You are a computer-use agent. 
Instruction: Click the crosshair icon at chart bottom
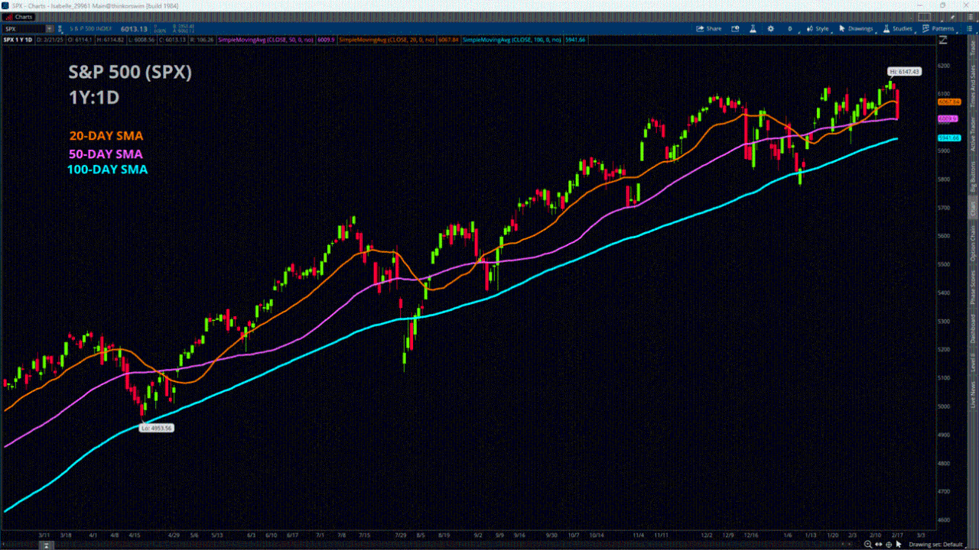pyautogui.click(x=889, y=545)
